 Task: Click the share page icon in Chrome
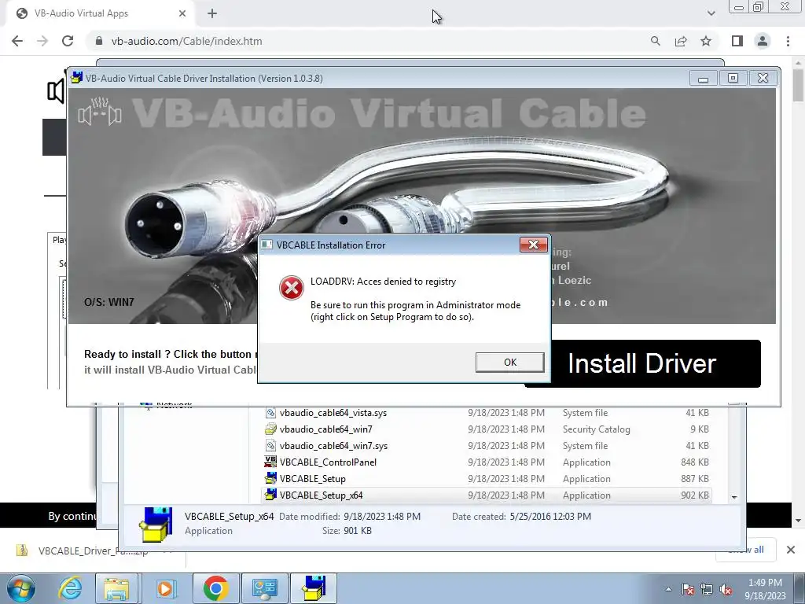coord(681,41)
